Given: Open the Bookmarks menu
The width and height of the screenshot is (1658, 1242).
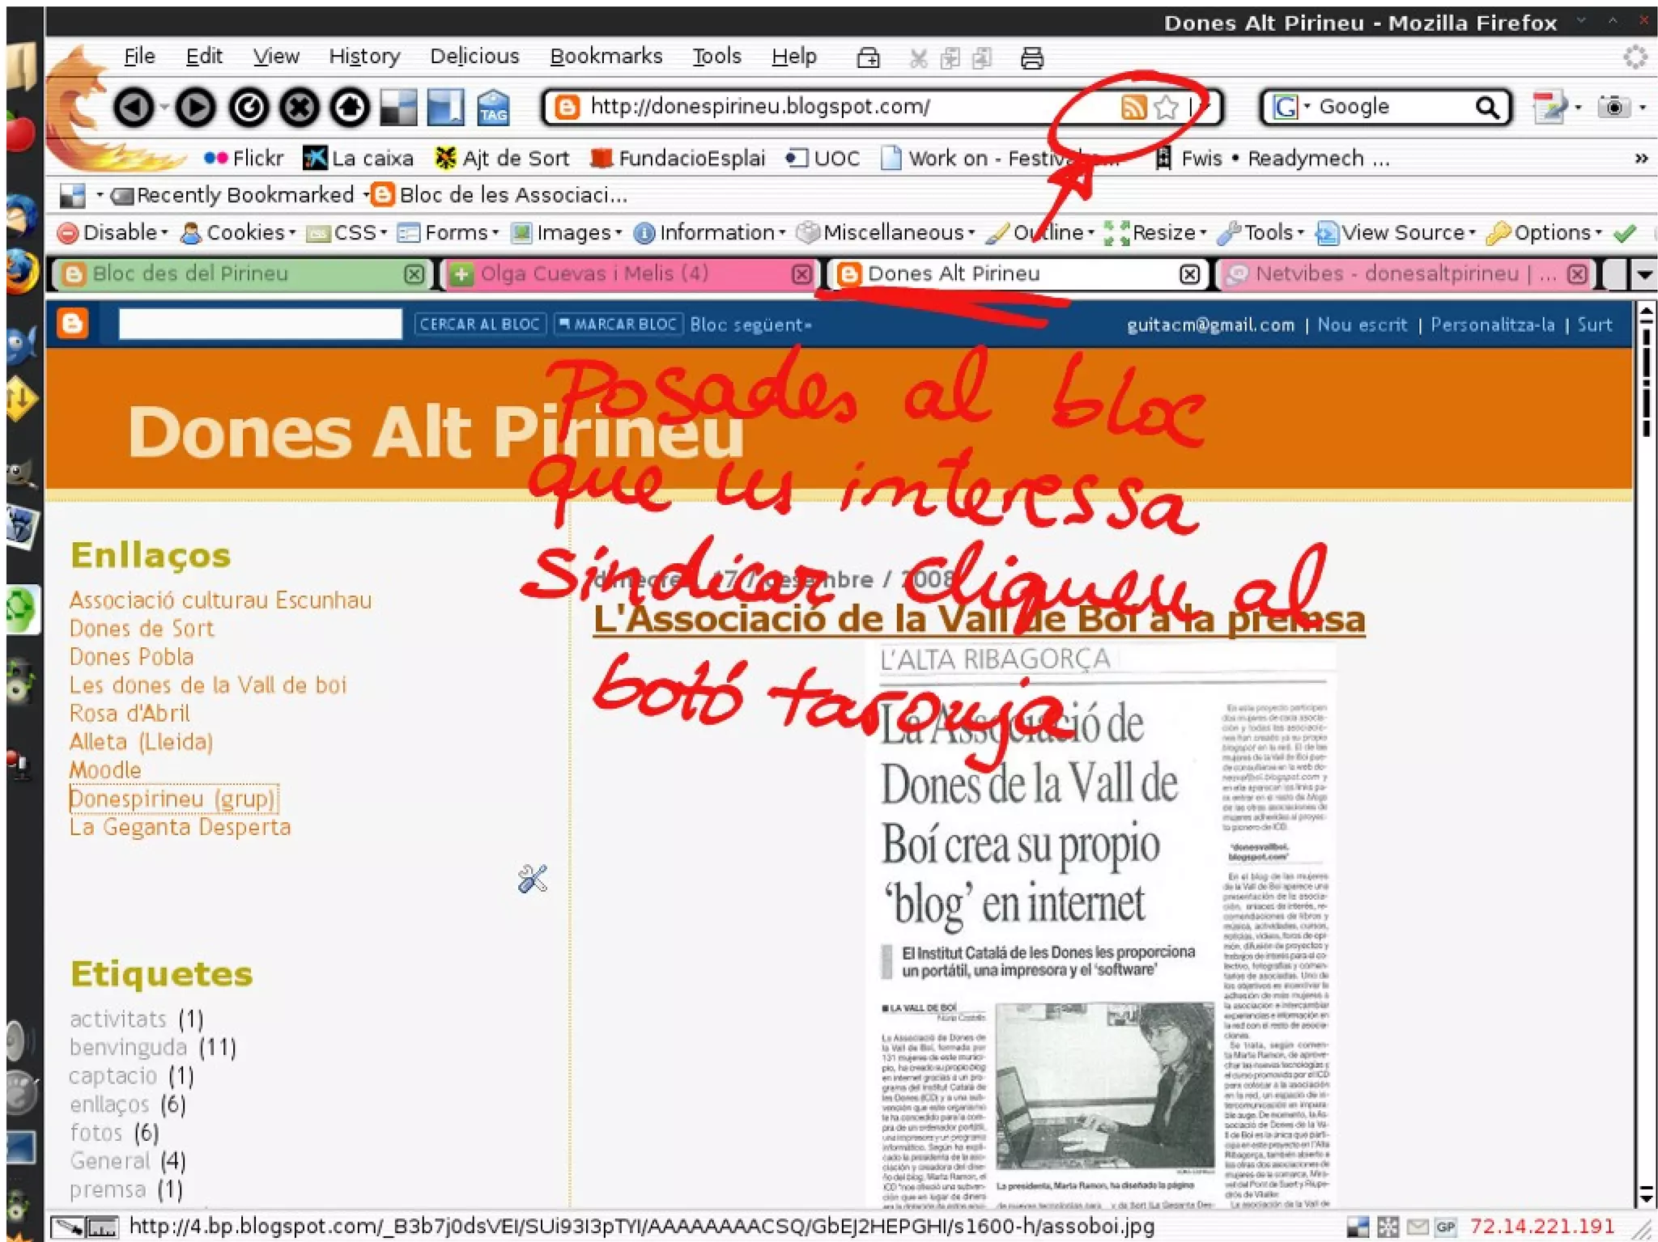Looking at the screenshot, I should (x=606, y=56).
